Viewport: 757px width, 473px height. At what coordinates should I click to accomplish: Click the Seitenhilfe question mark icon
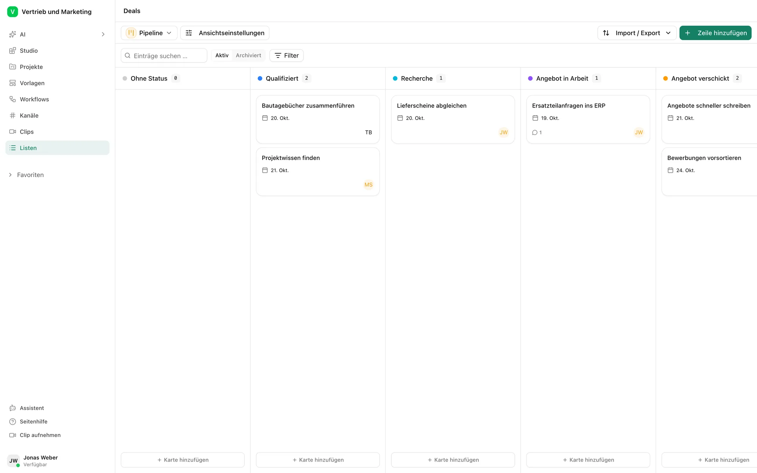[x=12, y=422]
